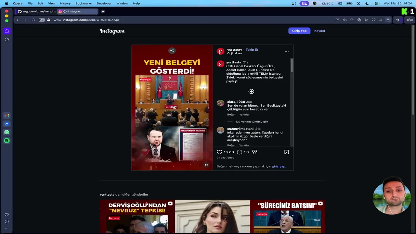The width and height of the screenshot is (416, 234).
Task: Open the profile account toolbar icon
Action: pos(388,20)
